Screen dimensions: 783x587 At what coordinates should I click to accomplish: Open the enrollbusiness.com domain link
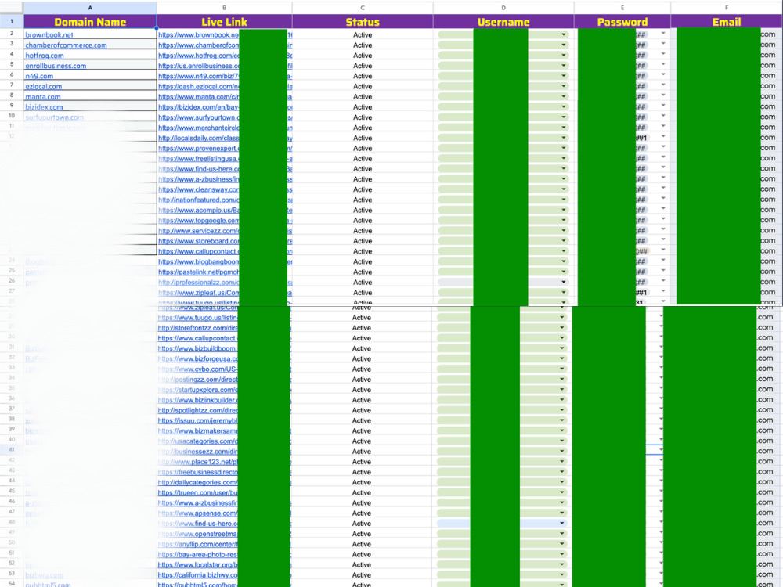pos(56,66)
